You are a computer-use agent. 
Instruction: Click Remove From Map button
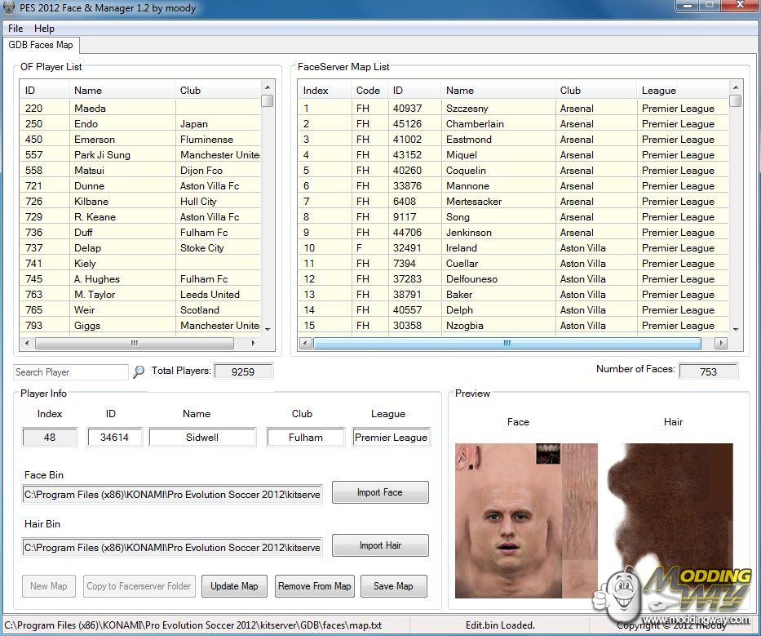[x=314, y=586]
